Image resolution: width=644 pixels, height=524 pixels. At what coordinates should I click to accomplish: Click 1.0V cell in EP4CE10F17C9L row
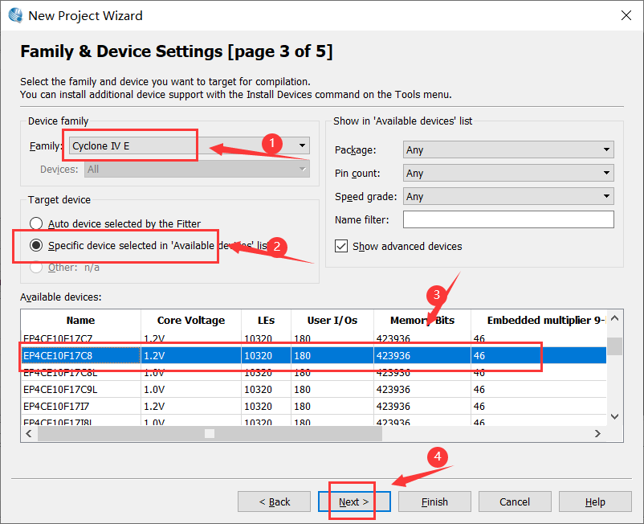point(191,389)
